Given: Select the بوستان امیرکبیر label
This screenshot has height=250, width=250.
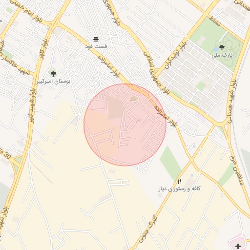Looking at the screenshot, I should 53,82.
